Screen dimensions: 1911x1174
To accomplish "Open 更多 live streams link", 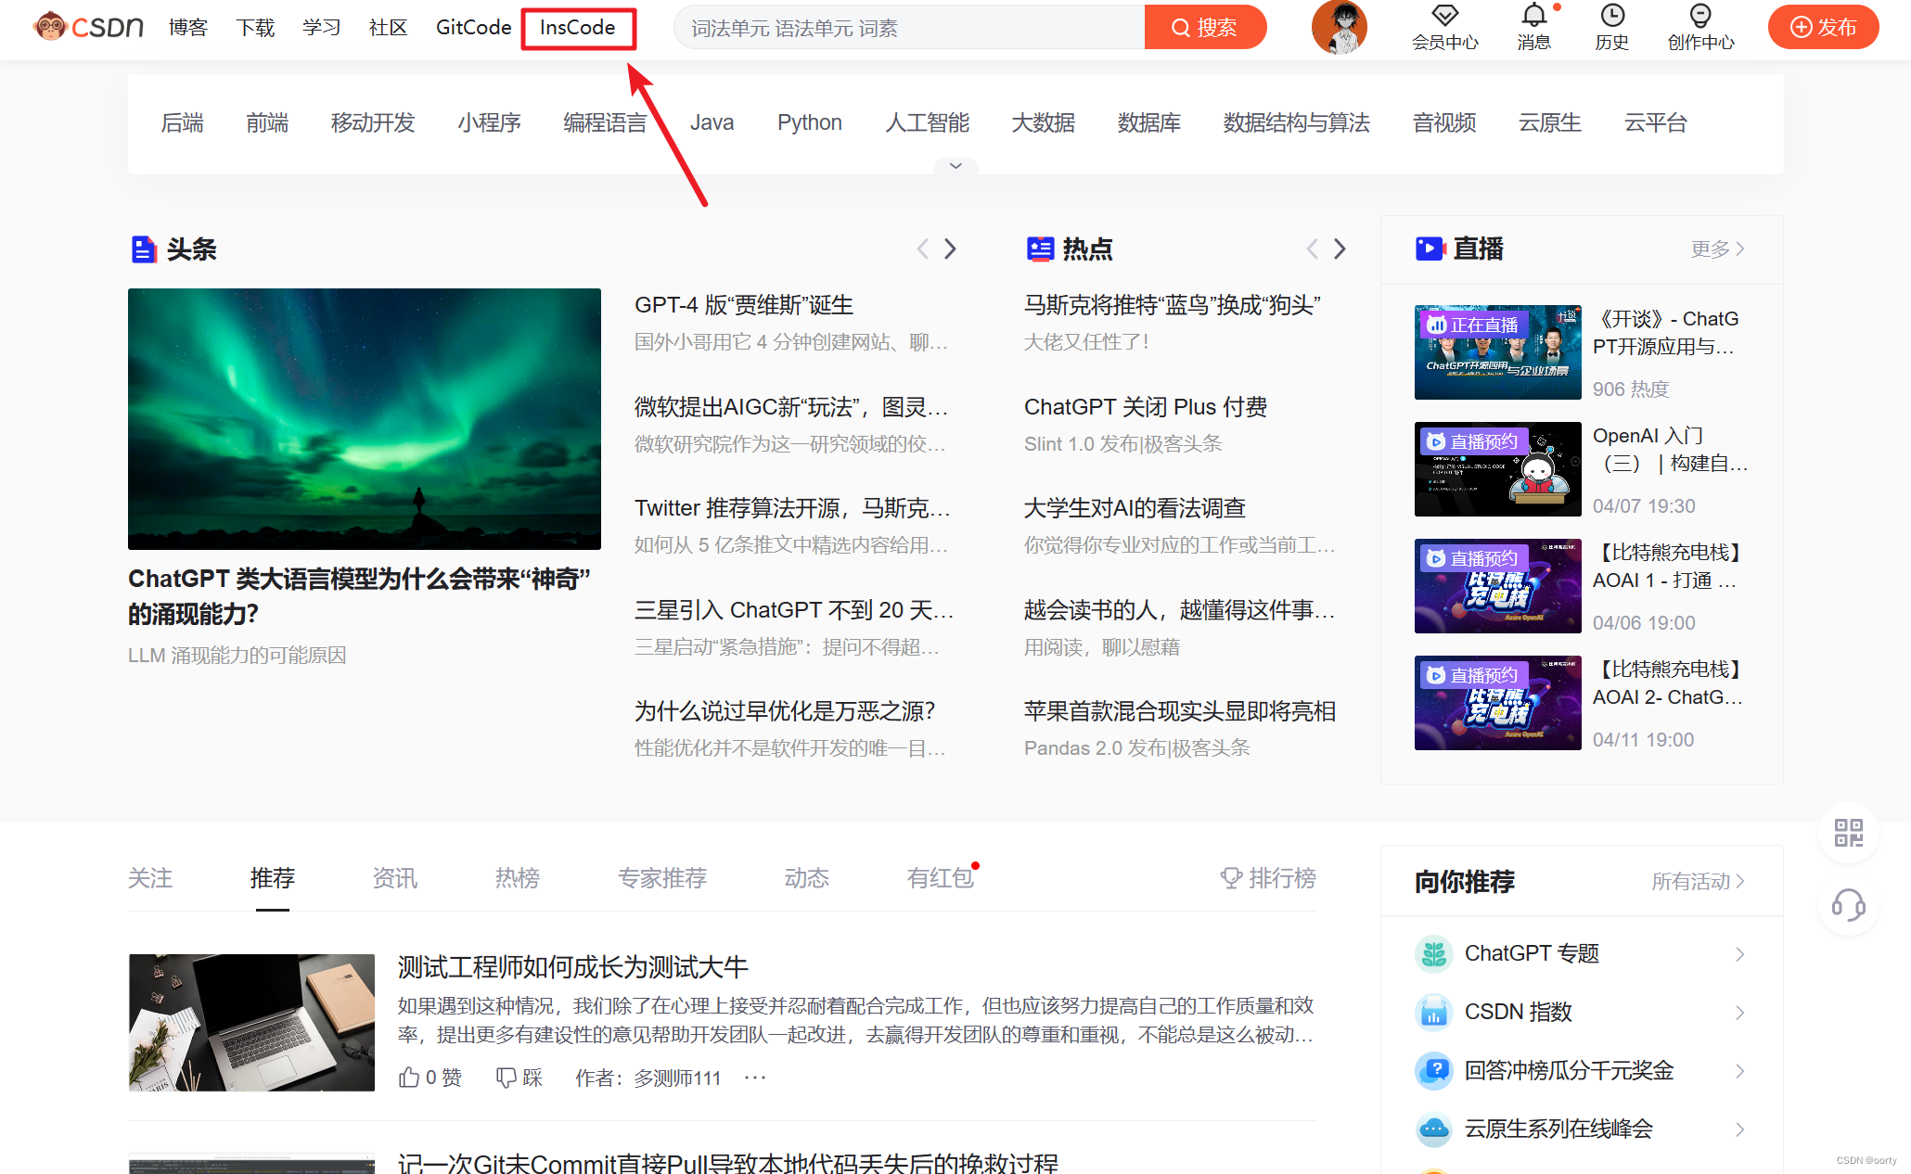I will (1718, 249).
